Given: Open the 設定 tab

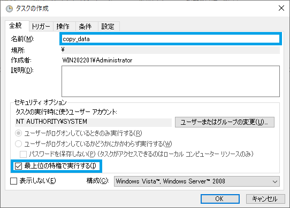Looking at the screenshot, I should 109,26.
